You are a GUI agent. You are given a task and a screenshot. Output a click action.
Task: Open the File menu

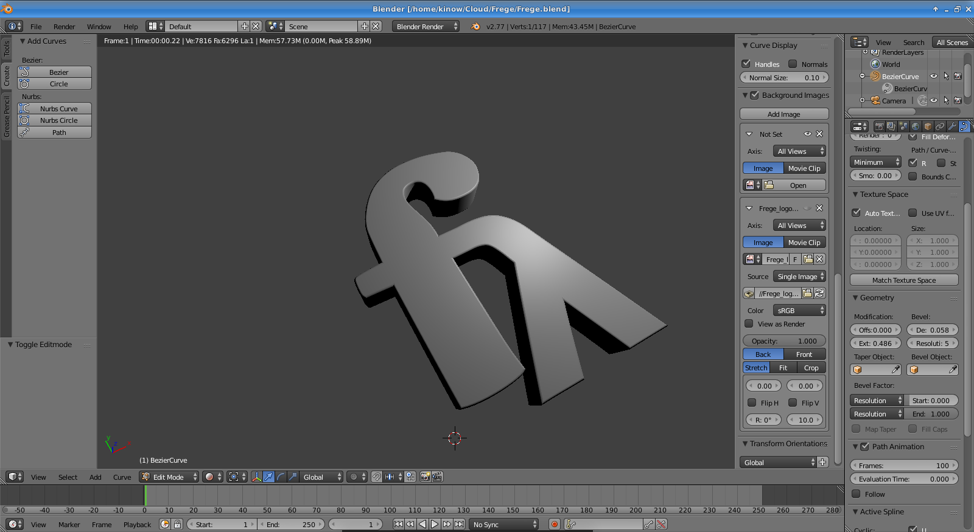coord(36,26)
